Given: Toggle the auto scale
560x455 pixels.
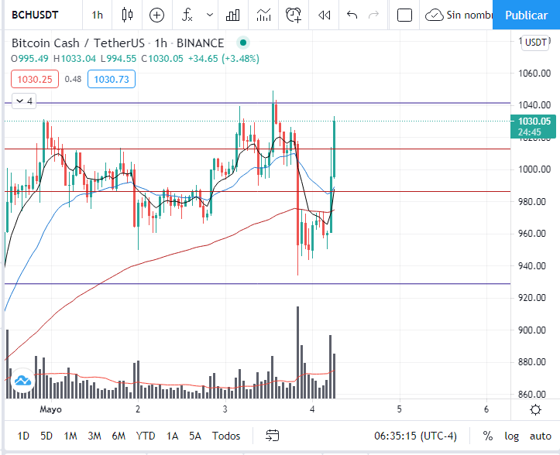Looking at the screenshot, I should [541, 436].
